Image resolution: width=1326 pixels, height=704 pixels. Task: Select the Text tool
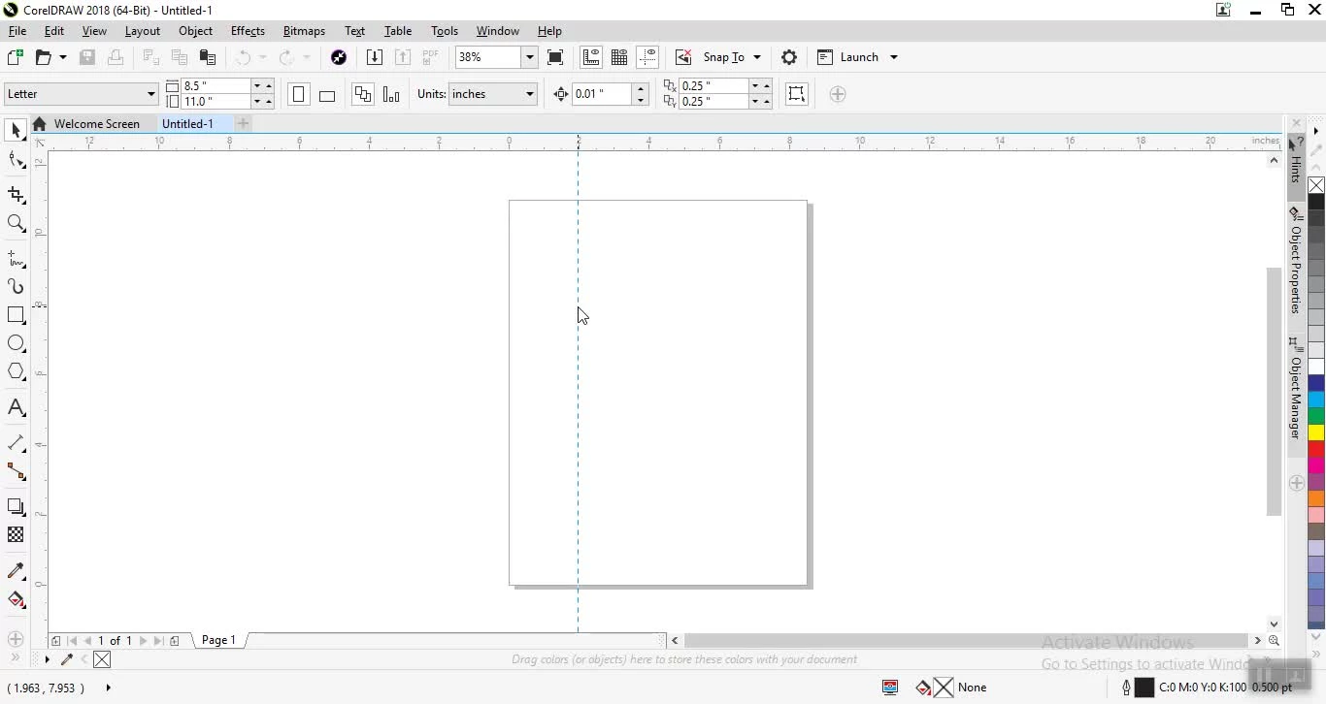[16, 407]
